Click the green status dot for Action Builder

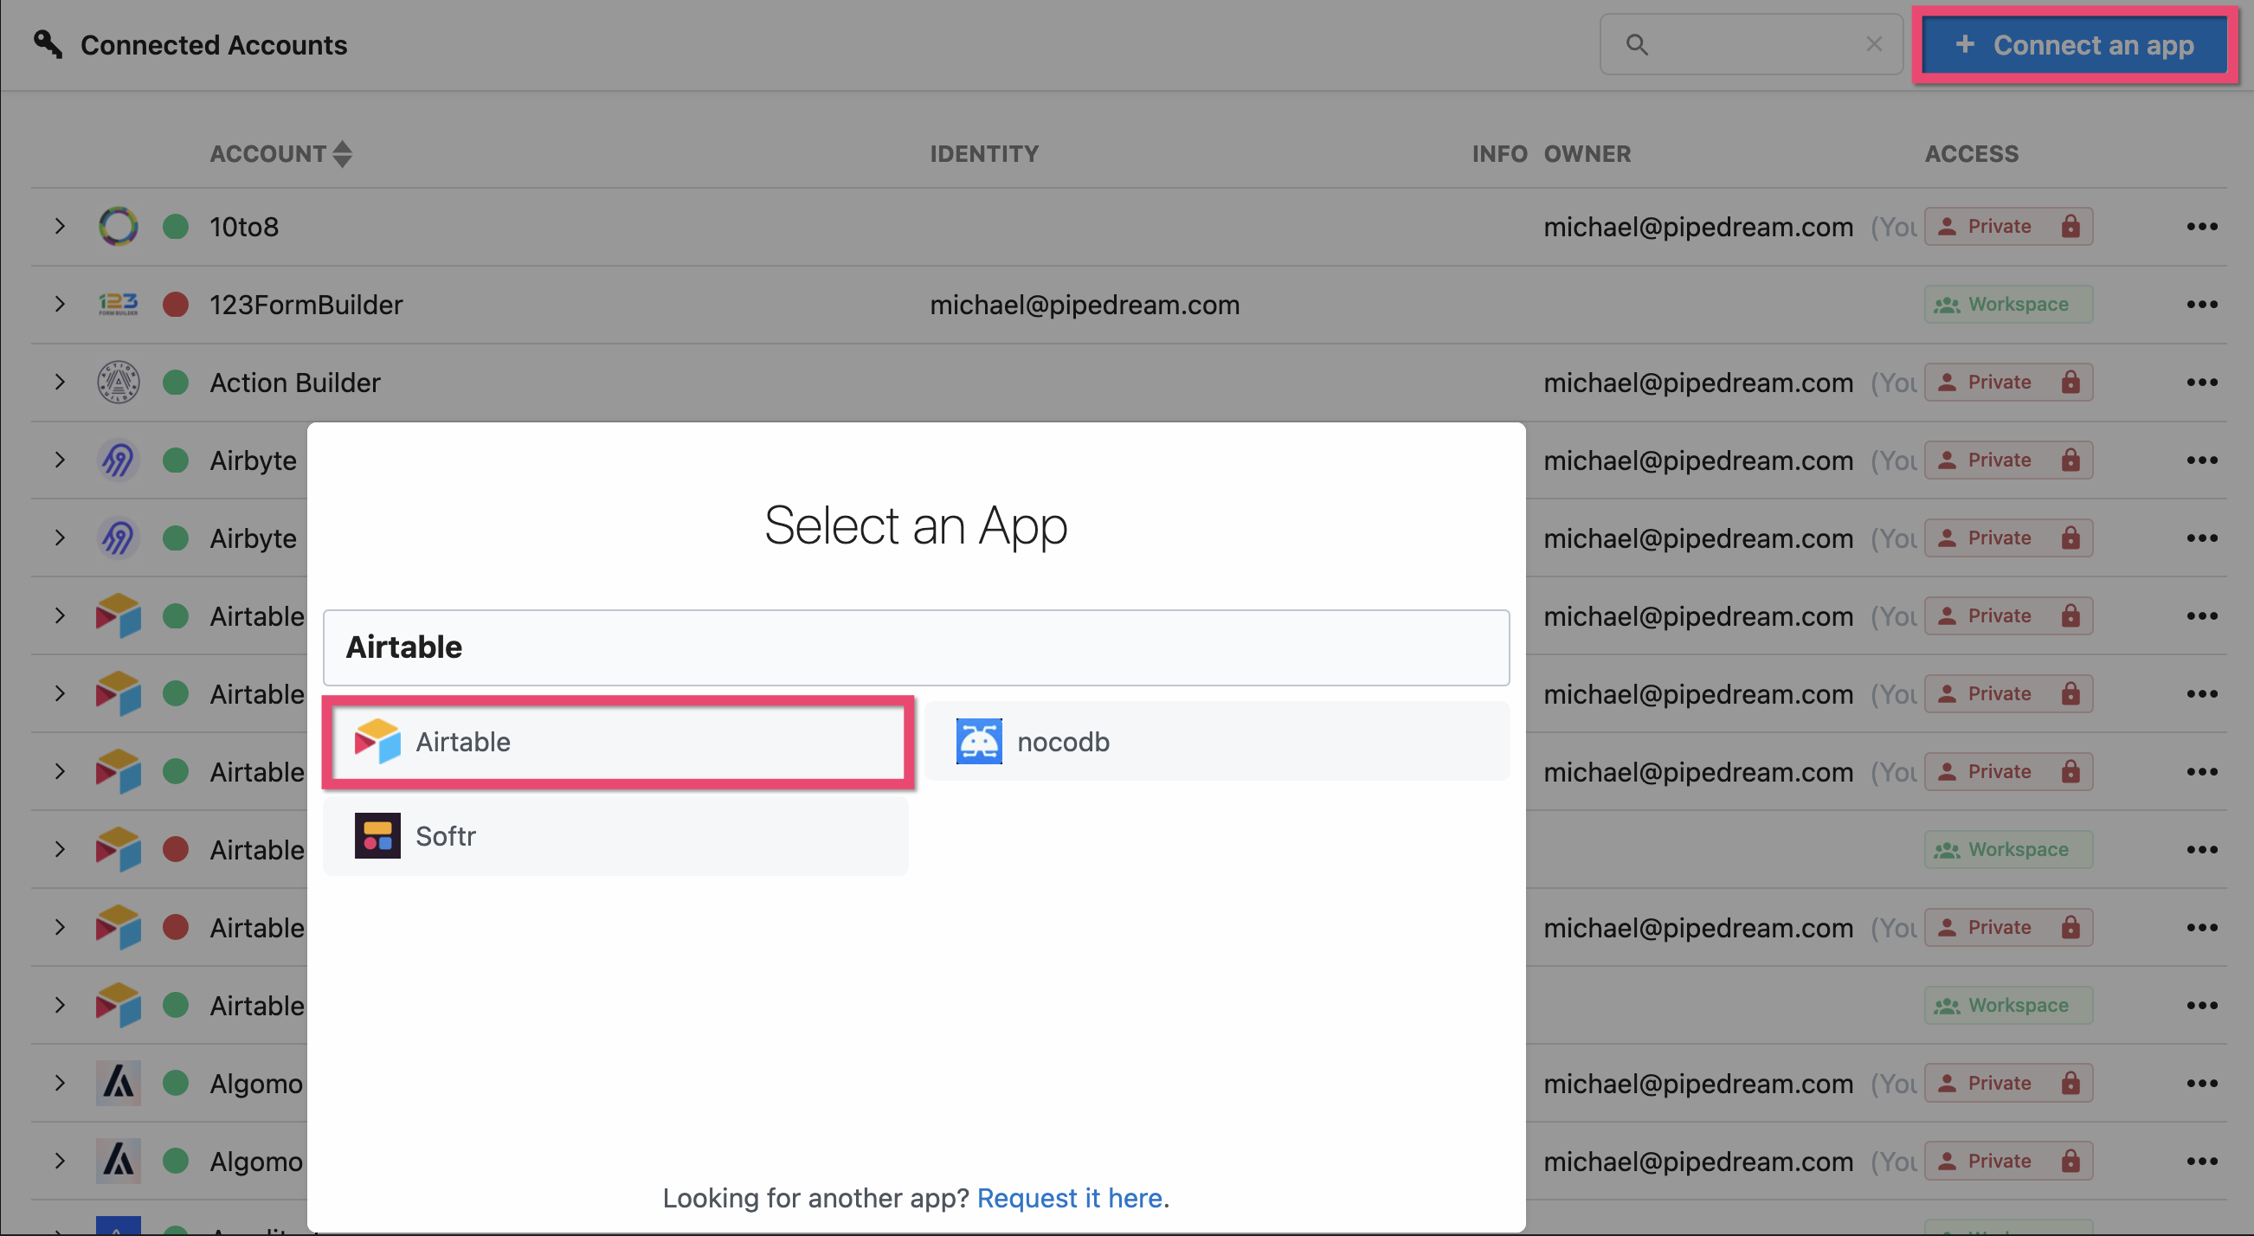point(176,383)
